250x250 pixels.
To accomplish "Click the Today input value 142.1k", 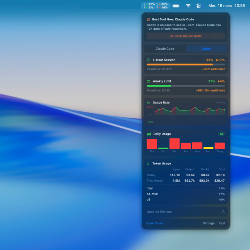I will 175,175.
